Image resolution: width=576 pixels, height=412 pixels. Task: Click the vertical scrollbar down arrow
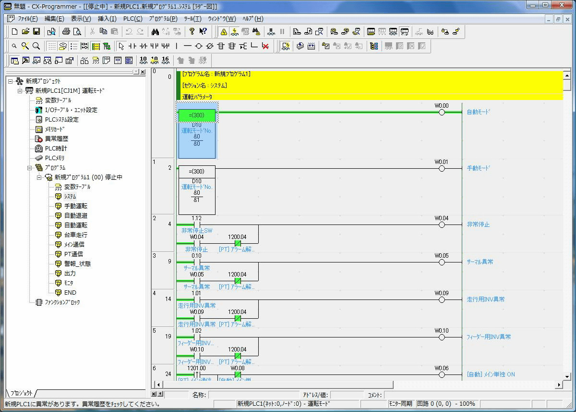point(567,376)
